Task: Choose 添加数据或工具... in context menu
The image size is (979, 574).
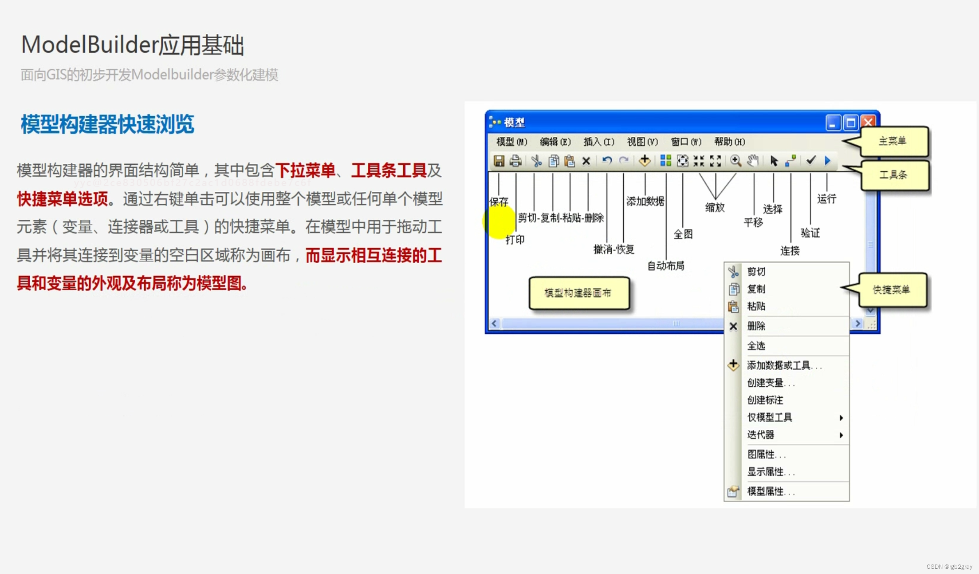Action: click(786, 365)
